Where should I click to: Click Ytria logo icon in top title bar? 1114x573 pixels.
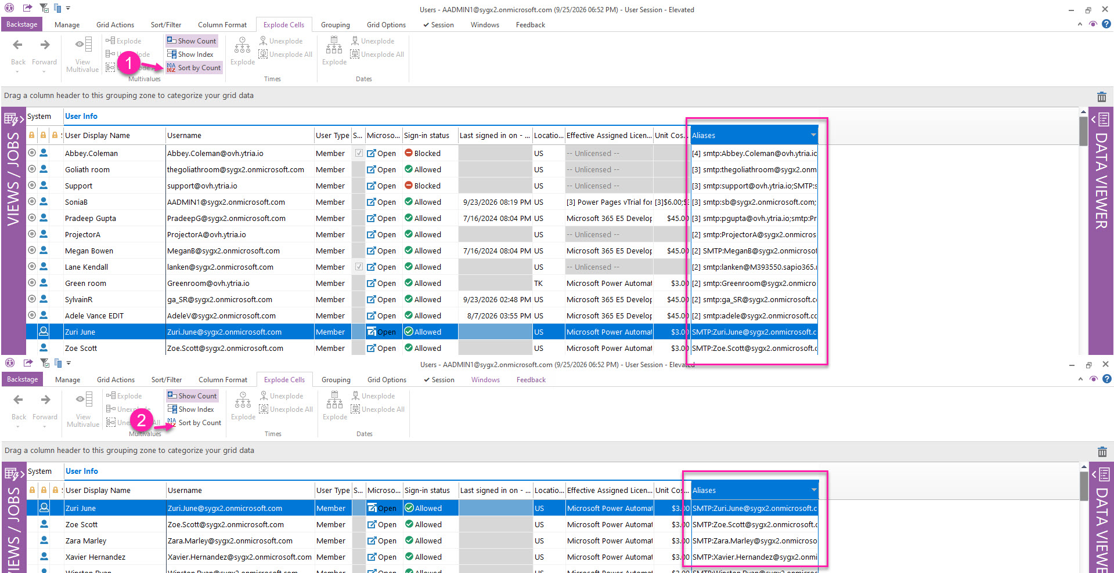[x=9, y=8]
